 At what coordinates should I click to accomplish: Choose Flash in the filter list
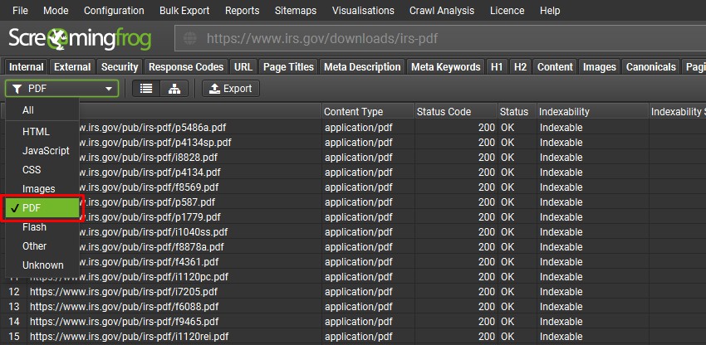[42, 227]
